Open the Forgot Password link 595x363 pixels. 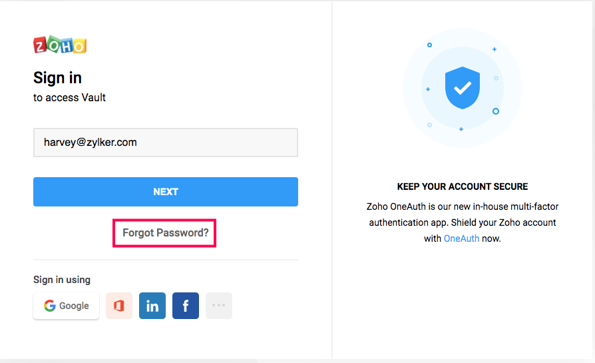tap(165, 233)
